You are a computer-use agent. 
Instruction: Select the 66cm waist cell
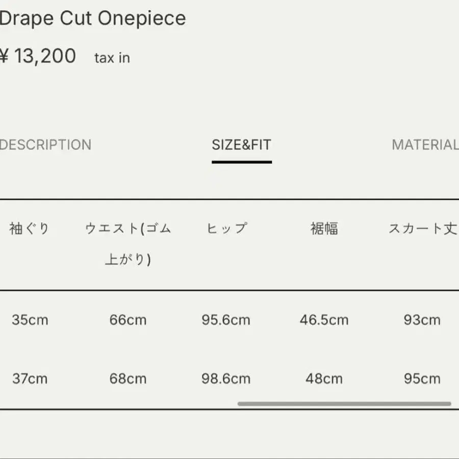coord(128,320)
